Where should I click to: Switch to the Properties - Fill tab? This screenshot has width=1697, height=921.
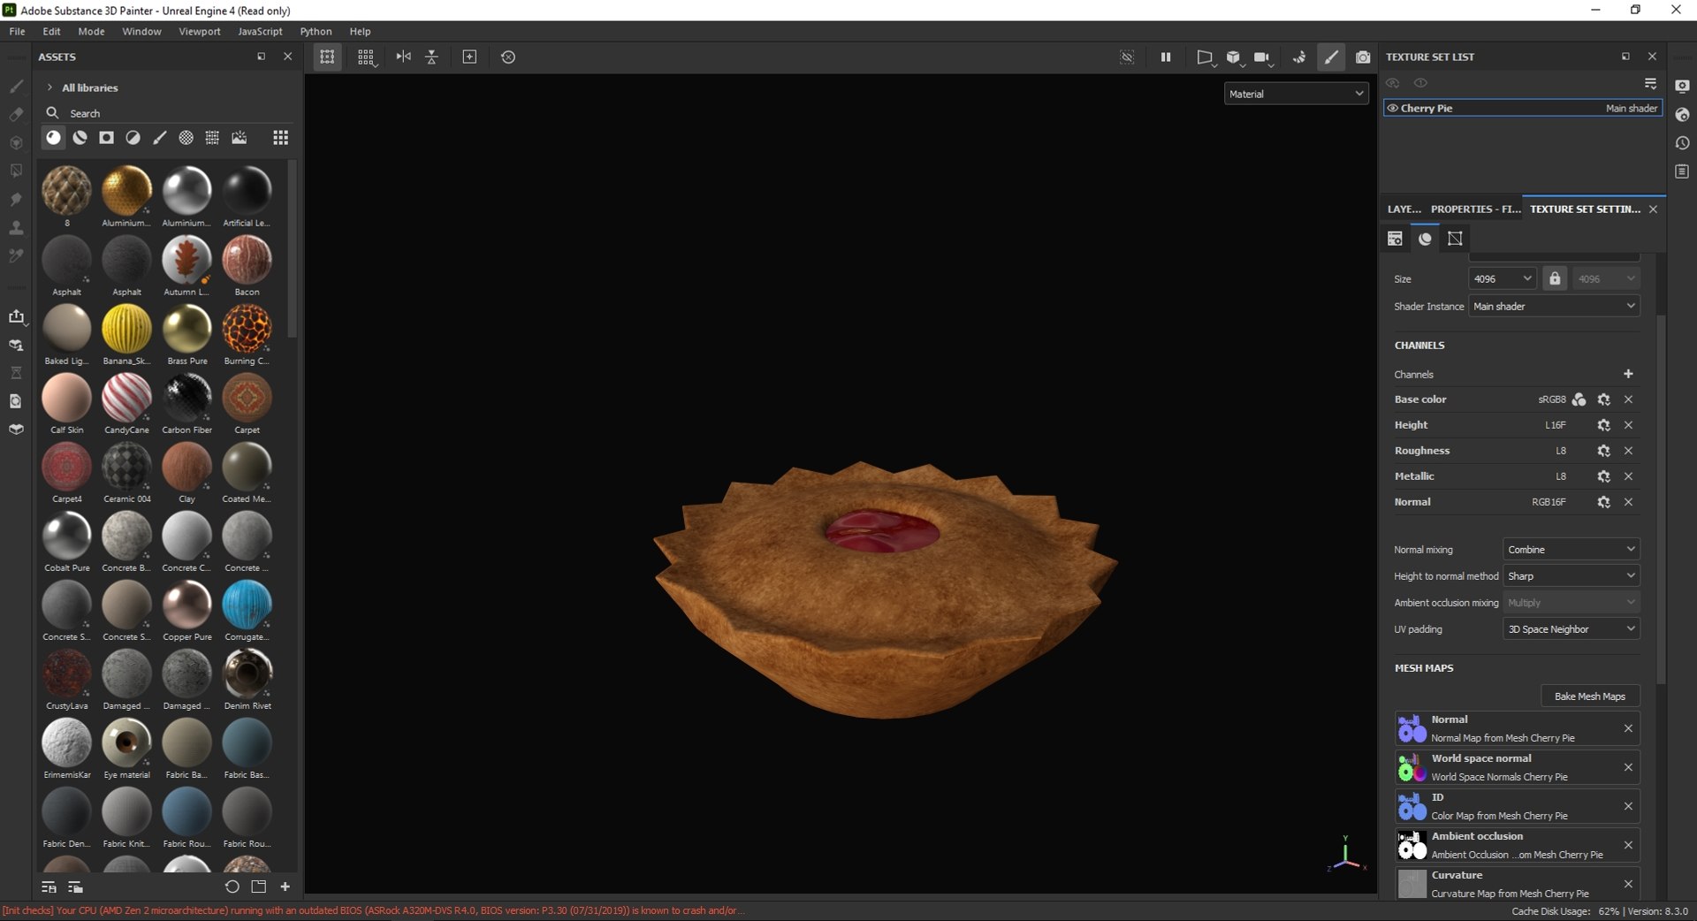coord(1475,209)
